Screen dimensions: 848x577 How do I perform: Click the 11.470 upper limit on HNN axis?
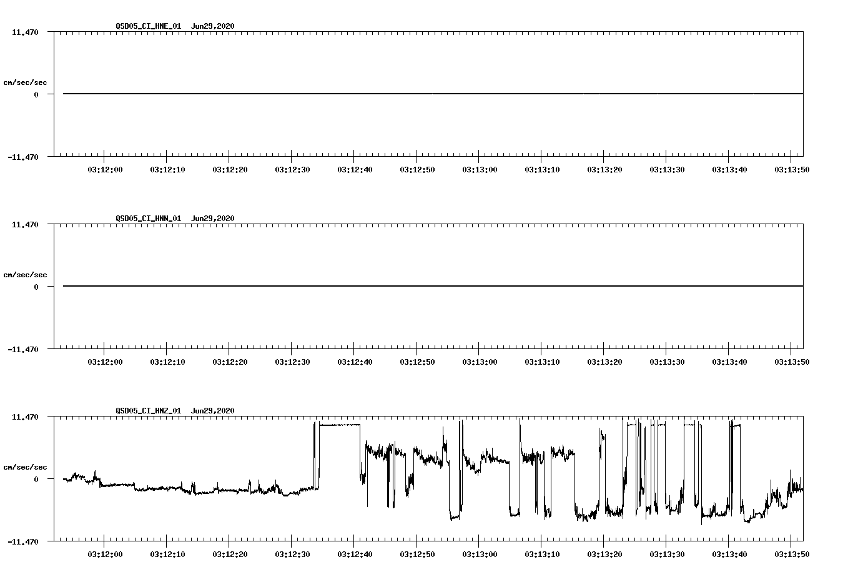pos(25,224)
